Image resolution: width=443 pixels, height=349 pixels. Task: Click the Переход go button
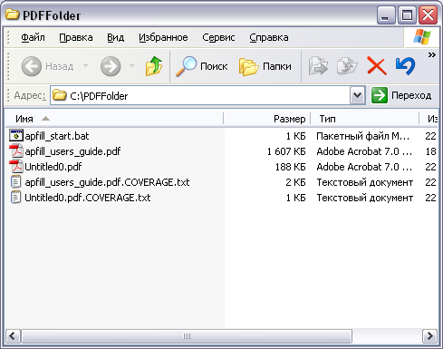click(x=401, y=95)
